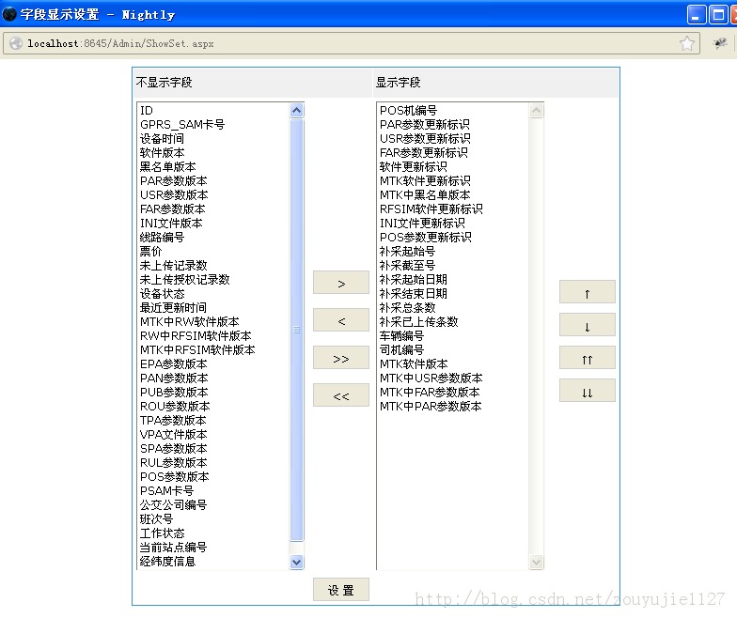The height and width of the screenshot is (618, 737).
Task: Select PAR参数更新标识 in right list
Action: click(x=453, y=124)
